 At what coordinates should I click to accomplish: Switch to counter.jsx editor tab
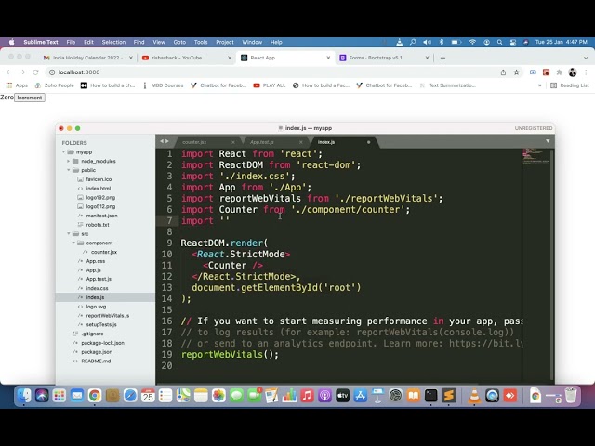point(205,142)
